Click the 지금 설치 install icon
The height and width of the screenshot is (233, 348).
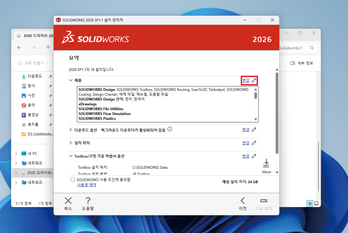[264, 201]
